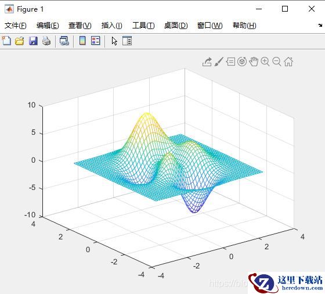Screen dimensions: 325x294
Task: Open file using folder icon
Action: 20,41
